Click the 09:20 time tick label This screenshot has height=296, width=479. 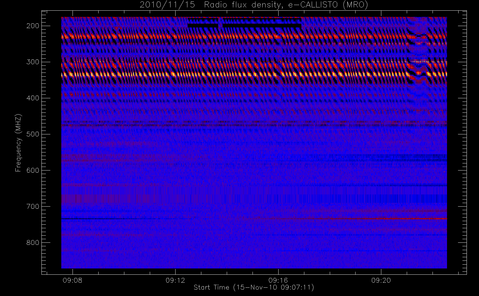click(381, 280)
